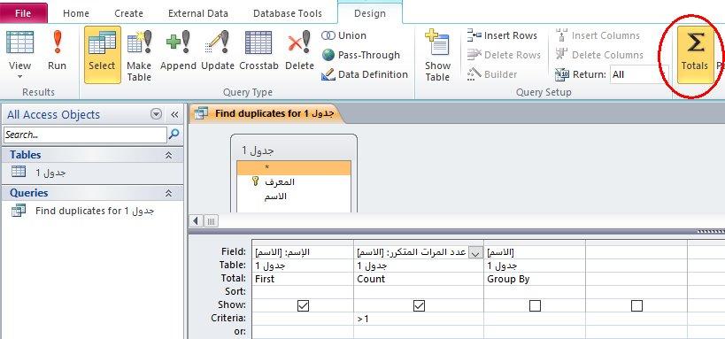Screen dimensions: 725x339
Task: Click the Search box in navigation pane
Action: tap(85, 135)
